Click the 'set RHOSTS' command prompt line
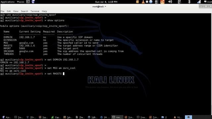 click(32, 74)
